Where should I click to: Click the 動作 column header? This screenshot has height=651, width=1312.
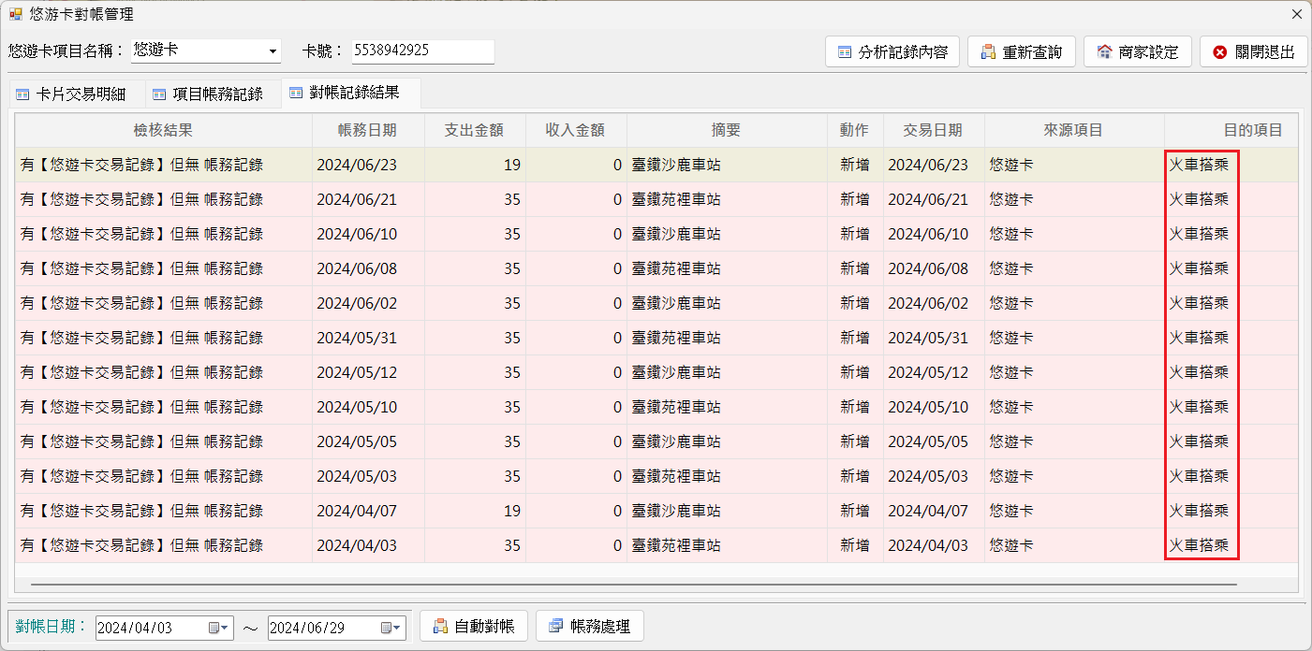855,130
